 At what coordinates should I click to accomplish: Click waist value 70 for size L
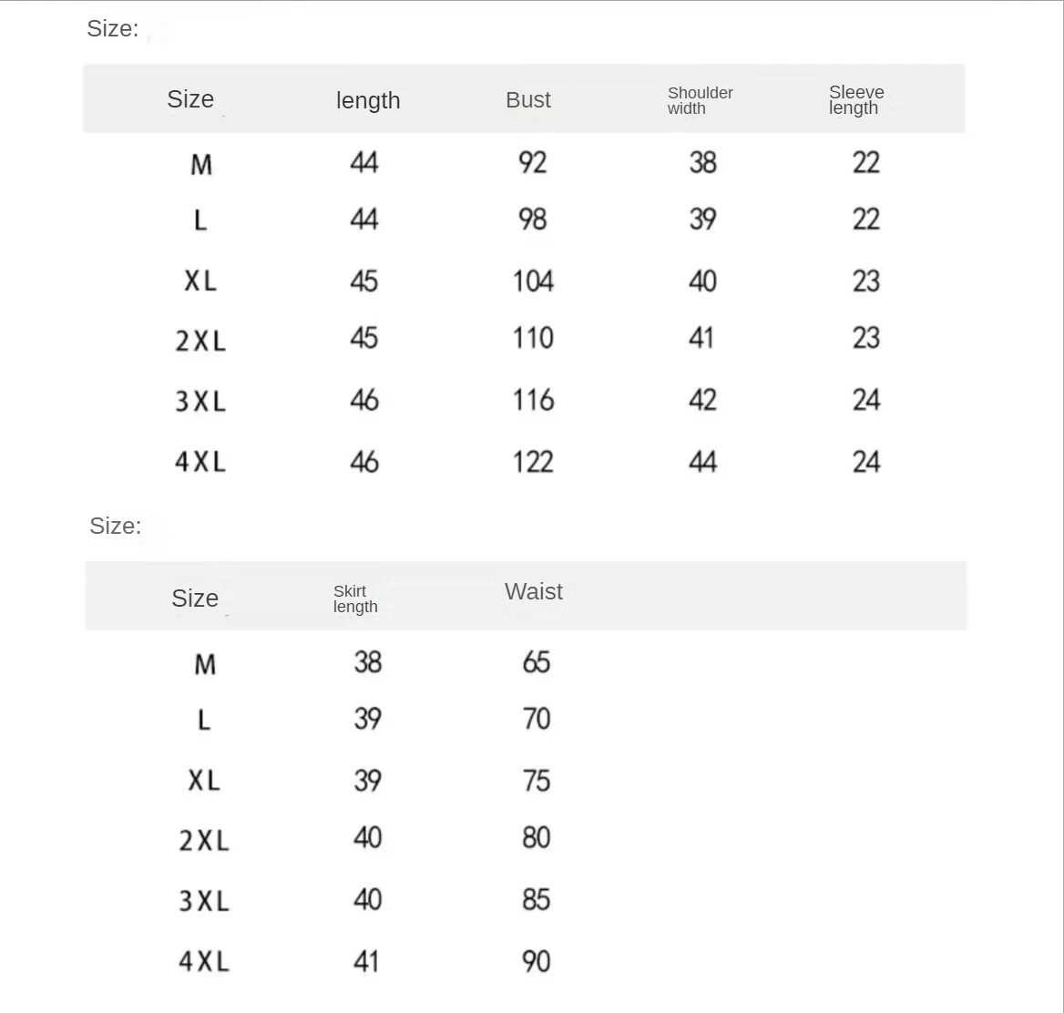(537, 720)
